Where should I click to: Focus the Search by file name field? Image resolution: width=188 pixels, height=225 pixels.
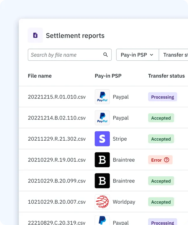[70, 55]
